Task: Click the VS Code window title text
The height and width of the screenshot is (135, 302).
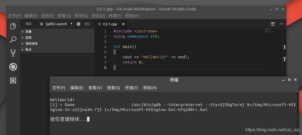Action: click(x=146, y=9)
